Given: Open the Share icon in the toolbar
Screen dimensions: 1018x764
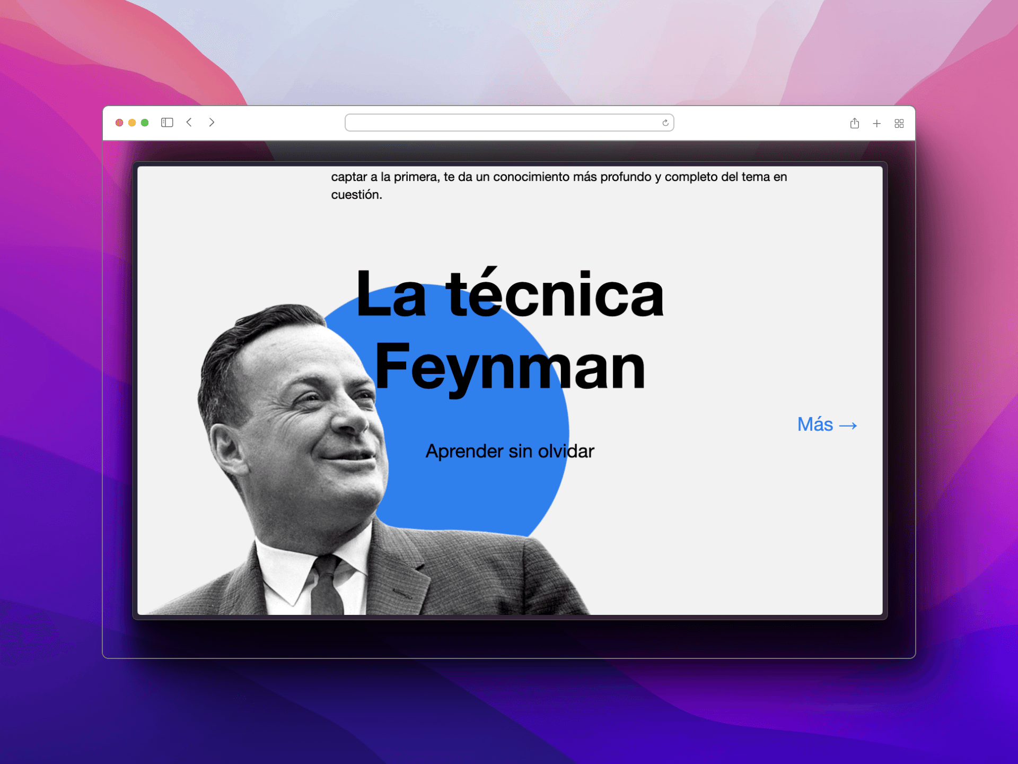Looking at the screenshot, I should pos(854,123).
